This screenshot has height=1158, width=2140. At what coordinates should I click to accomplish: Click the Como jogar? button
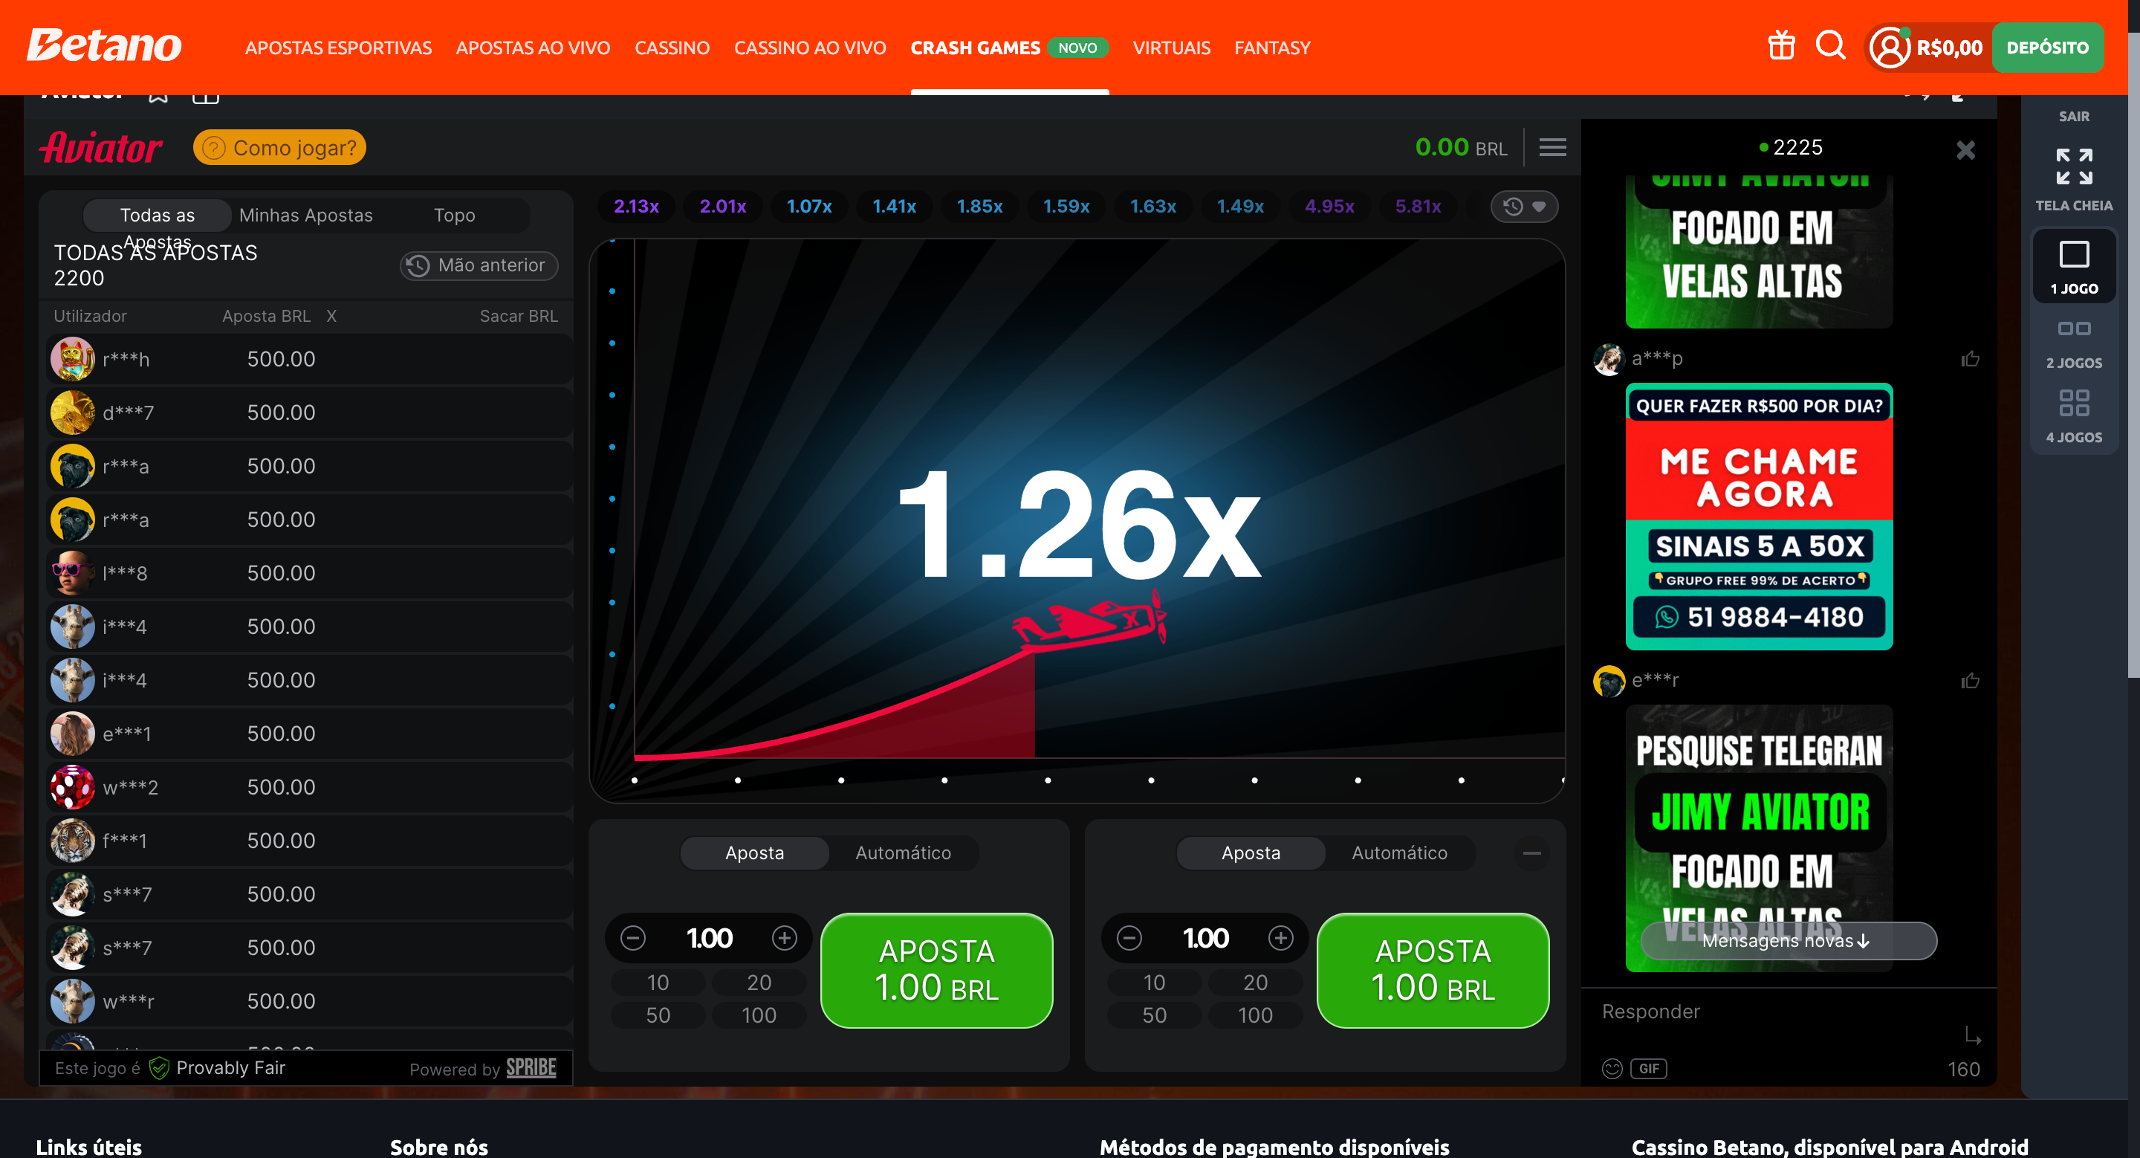(280, 147)
